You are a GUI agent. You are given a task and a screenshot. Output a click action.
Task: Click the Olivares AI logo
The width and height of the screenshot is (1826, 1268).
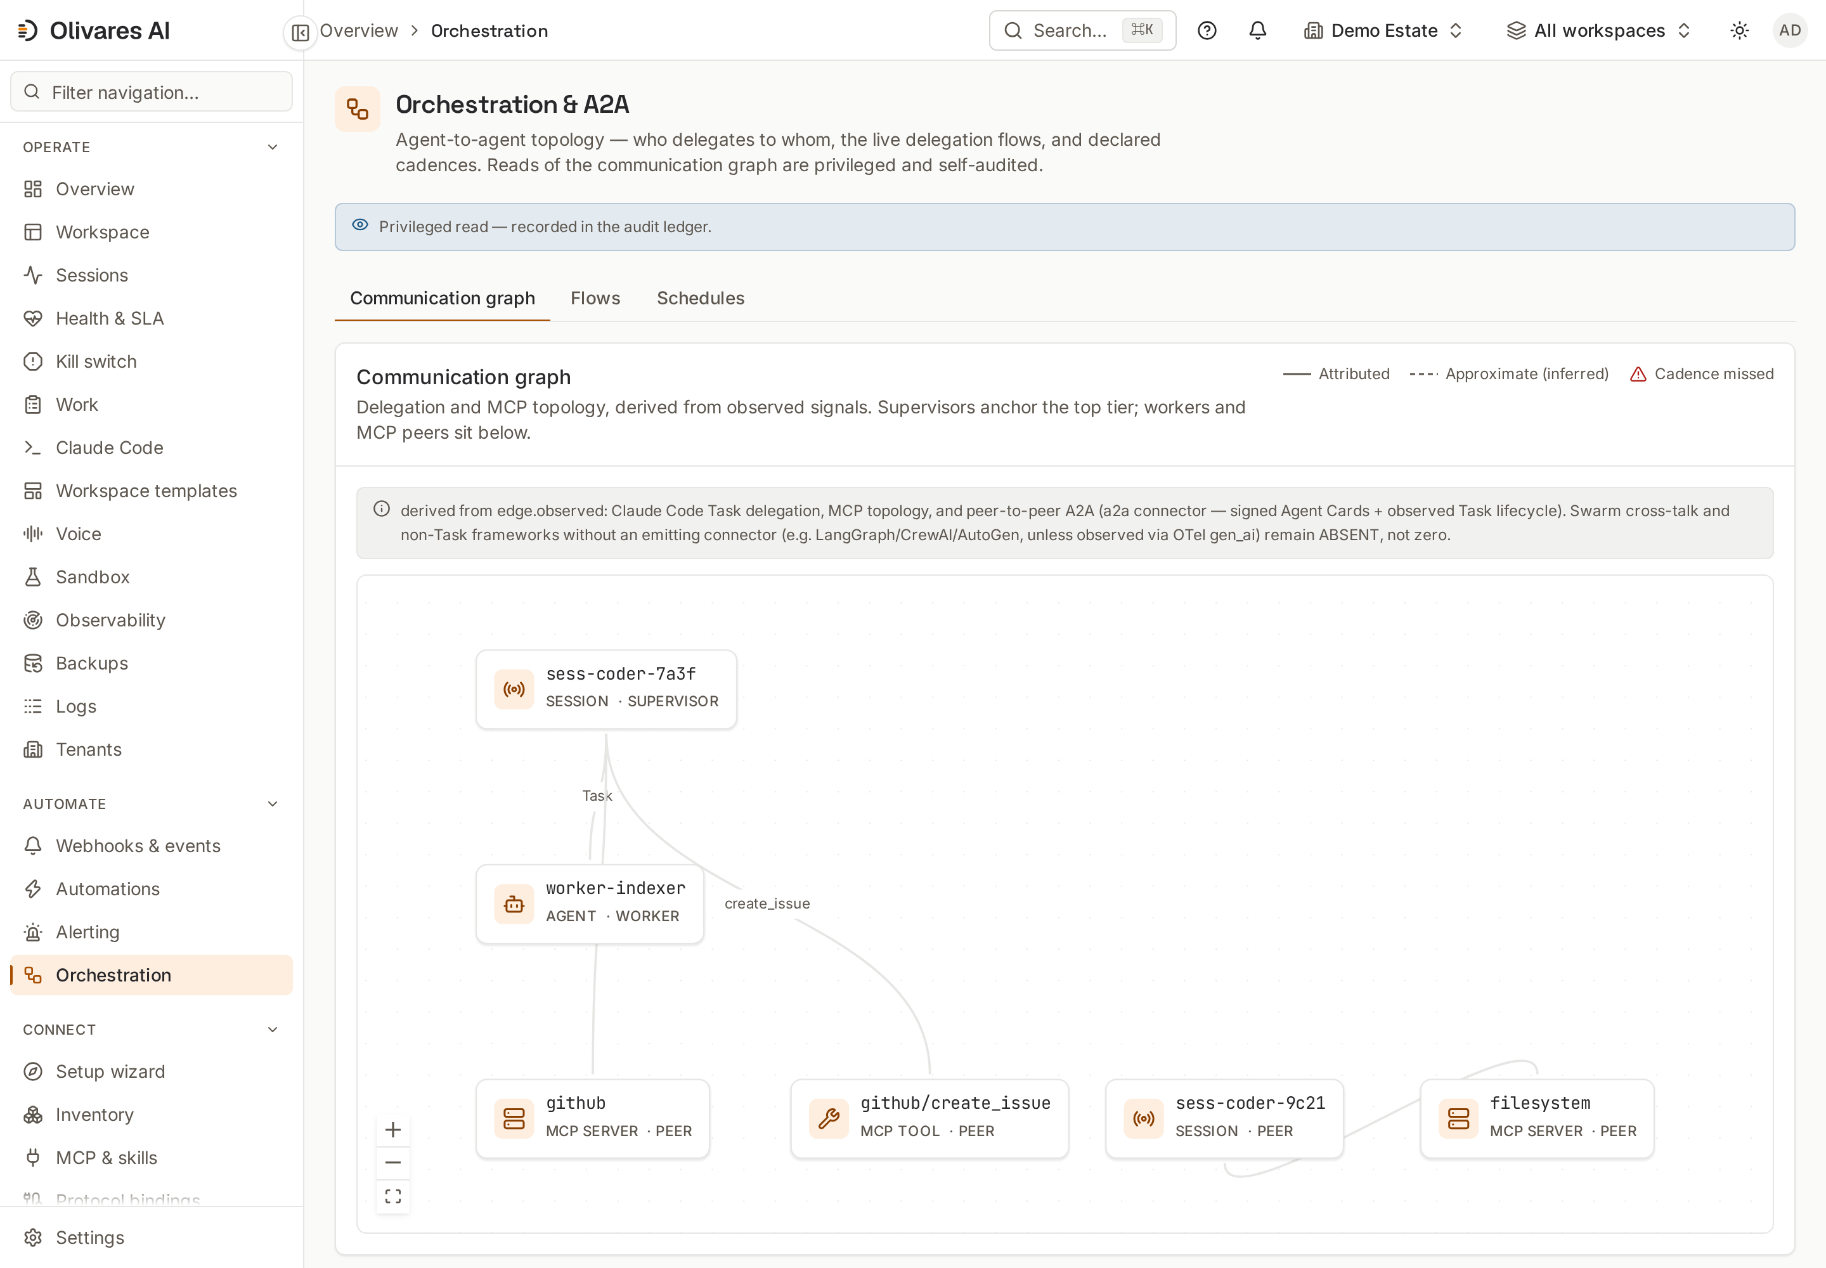94,30
